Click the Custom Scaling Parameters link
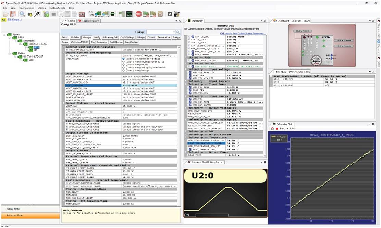Viewport: 381px width, 228px height. point(243,33)
